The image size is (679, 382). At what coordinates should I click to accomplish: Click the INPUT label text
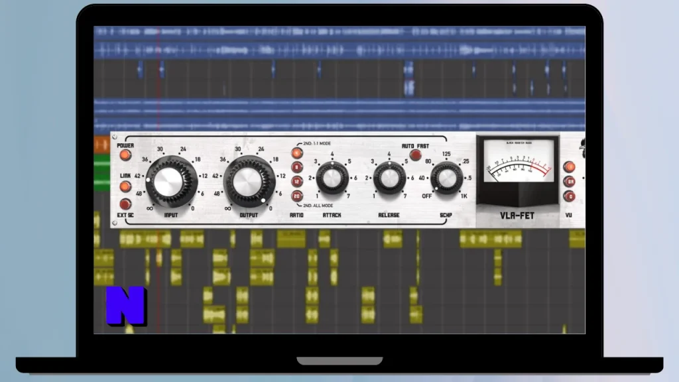click(x=171, y=215)
